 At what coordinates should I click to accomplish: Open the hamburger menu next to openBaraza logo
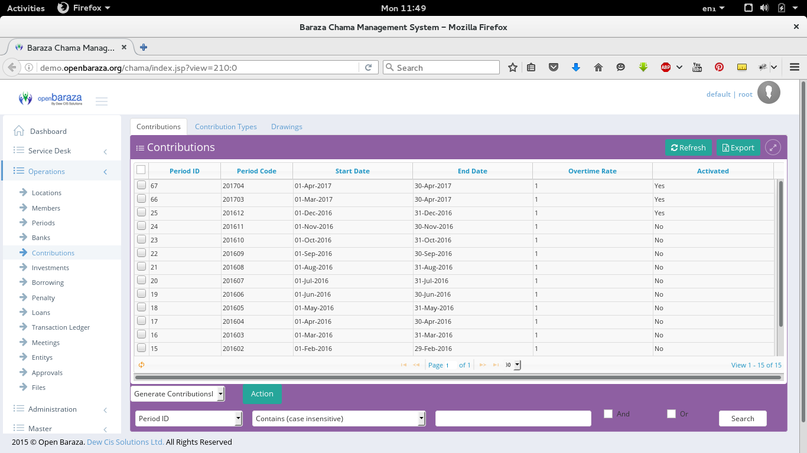102,101
